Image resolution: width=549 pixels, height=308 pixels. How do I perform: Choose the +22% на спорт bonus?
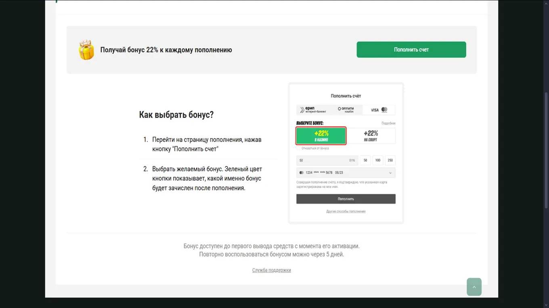point(371,136)
